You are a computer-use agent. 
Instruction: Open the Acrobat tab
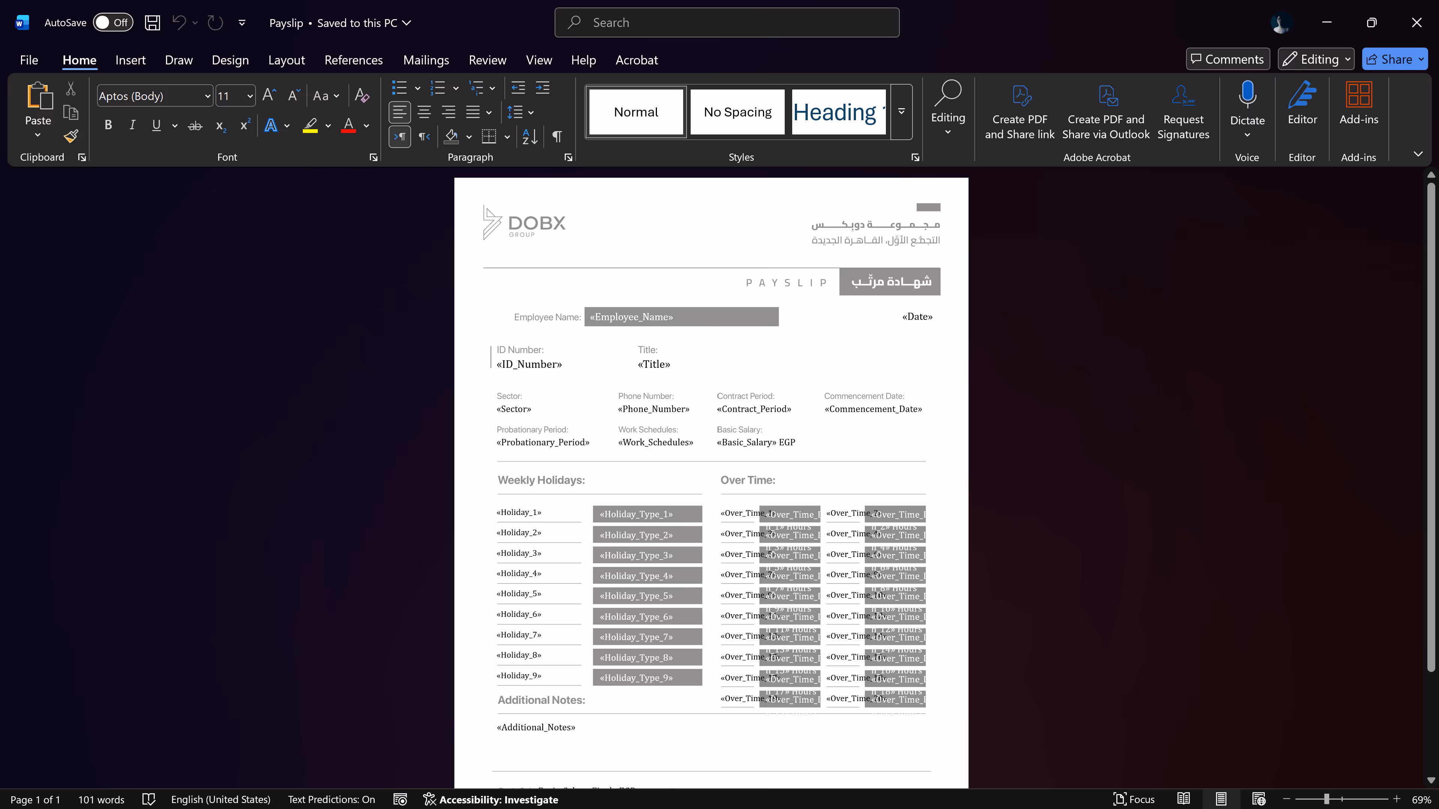pos(636,60)
